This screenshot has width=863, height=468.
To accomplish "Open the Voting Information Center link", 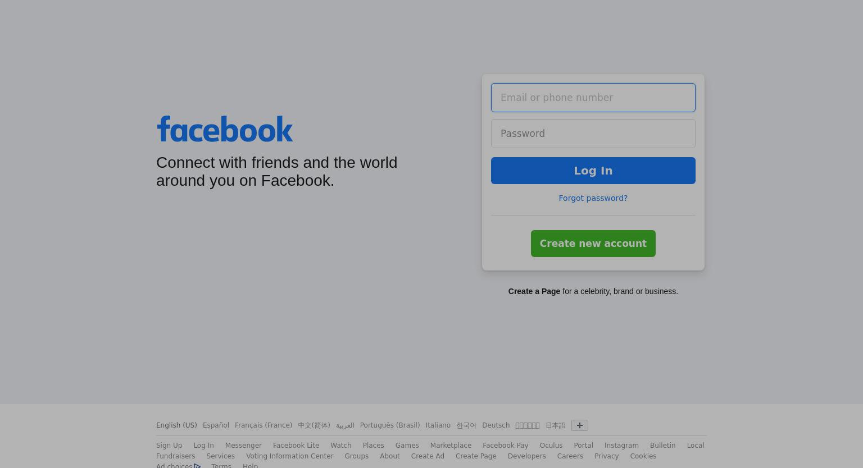I will 290,456.
